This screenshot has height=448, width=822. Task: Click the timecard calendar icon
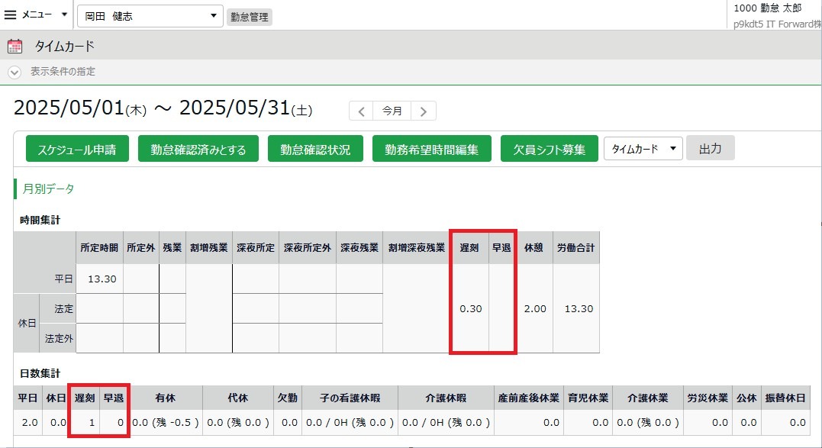pos(15,47)
